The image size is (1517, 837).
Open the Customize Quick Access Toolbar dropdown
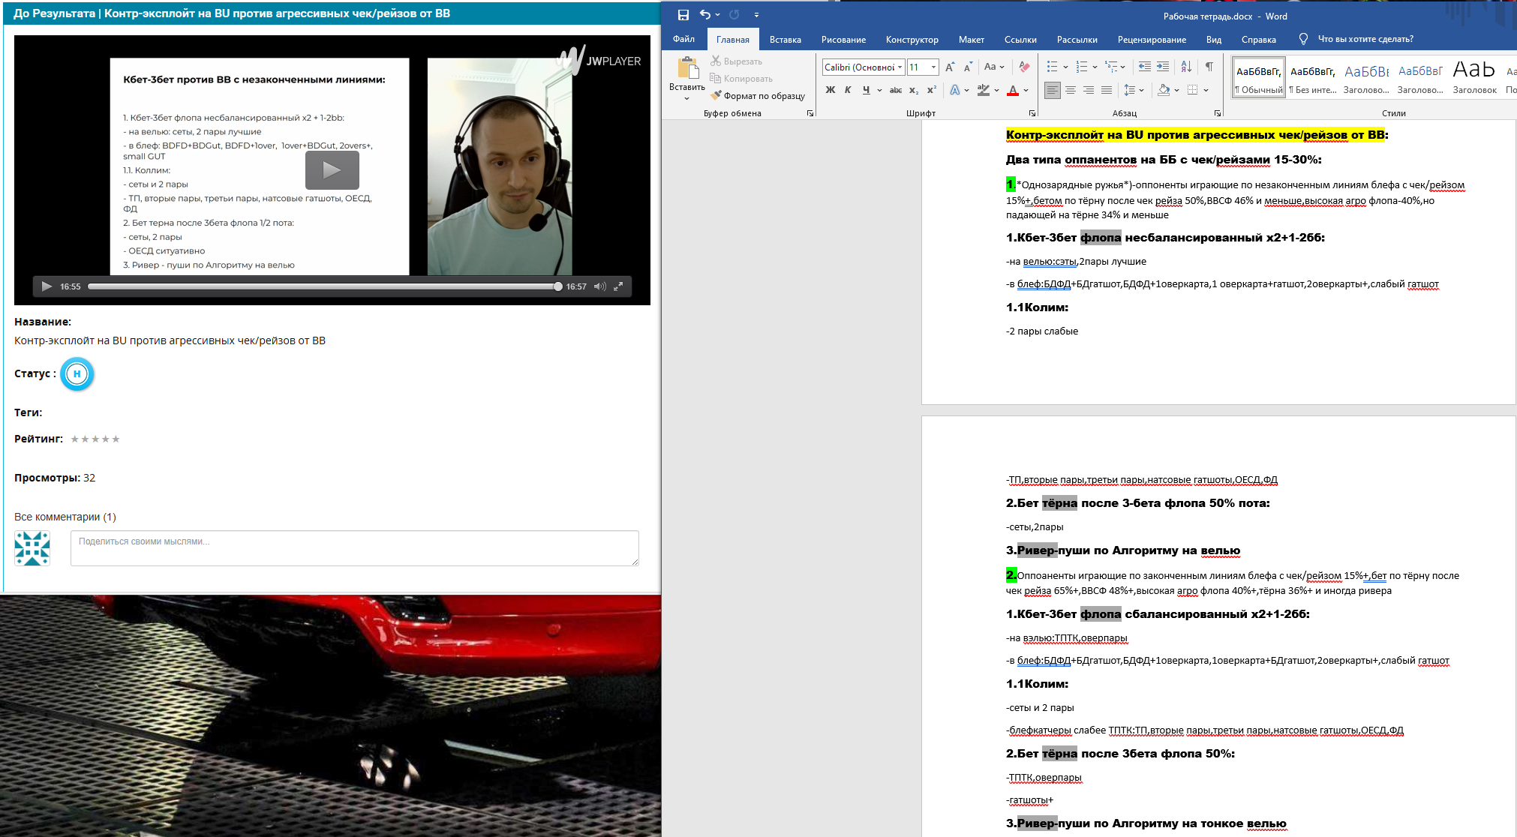tap(756, 15)
